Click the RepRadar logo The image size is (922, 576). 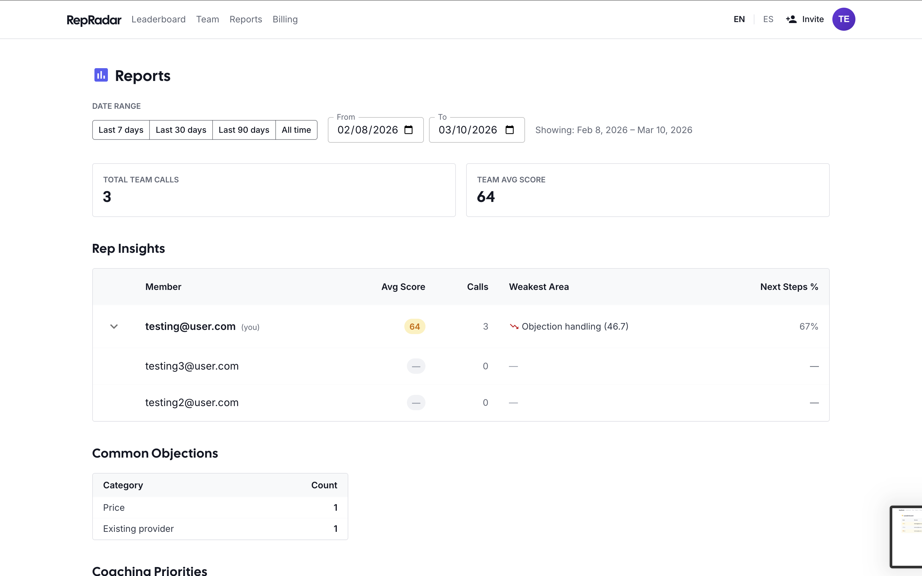tap(94, 20)
